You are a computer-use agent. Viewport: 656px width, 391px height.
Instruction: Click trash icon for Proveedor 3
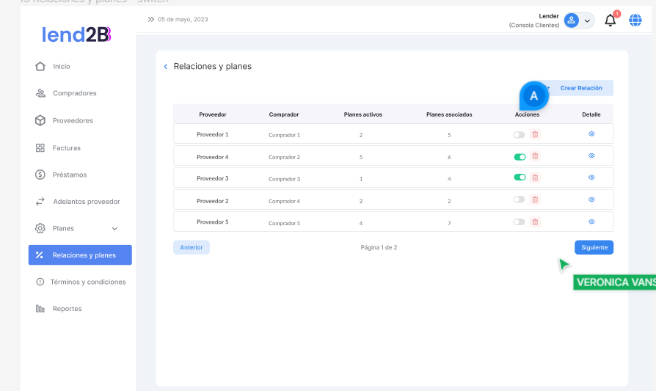coord(535,178)
